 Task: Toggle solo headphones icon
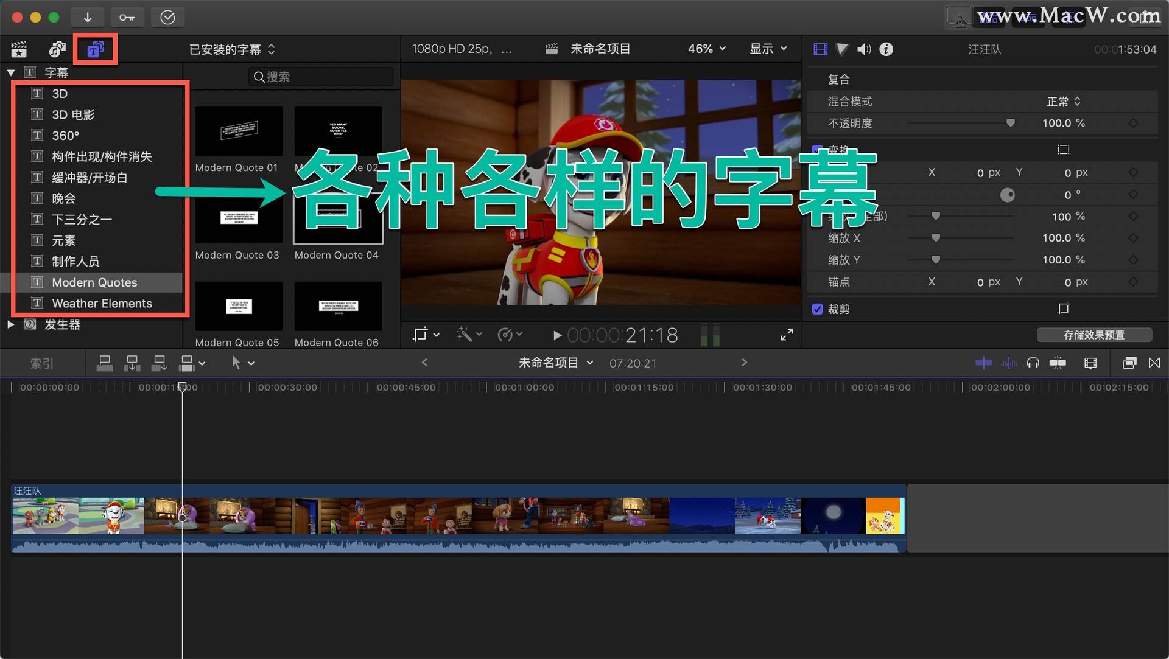click(1033, 363)
